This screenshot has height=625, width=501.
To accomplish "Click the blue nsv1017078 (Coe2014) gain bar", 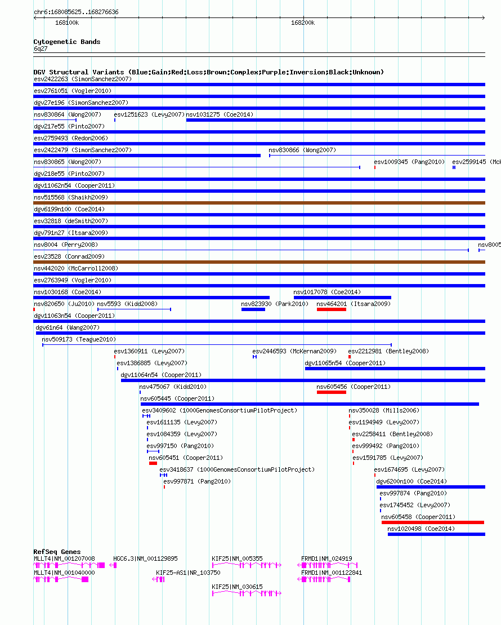I will (342, 298).
